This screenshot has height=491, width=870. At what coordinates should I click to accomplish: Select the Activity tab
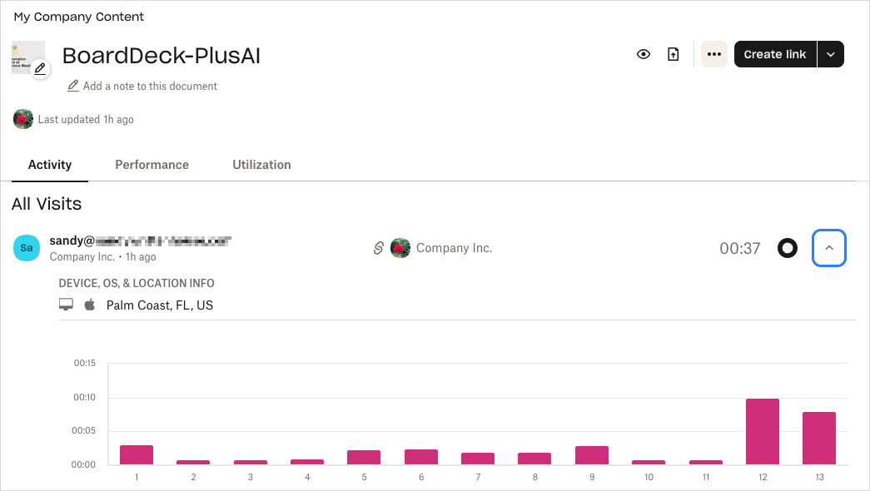point(50,165)
